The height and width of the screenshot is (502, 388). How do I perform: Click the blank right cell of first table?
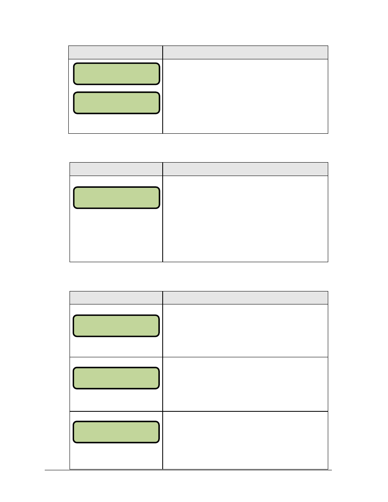click(245, 96)
